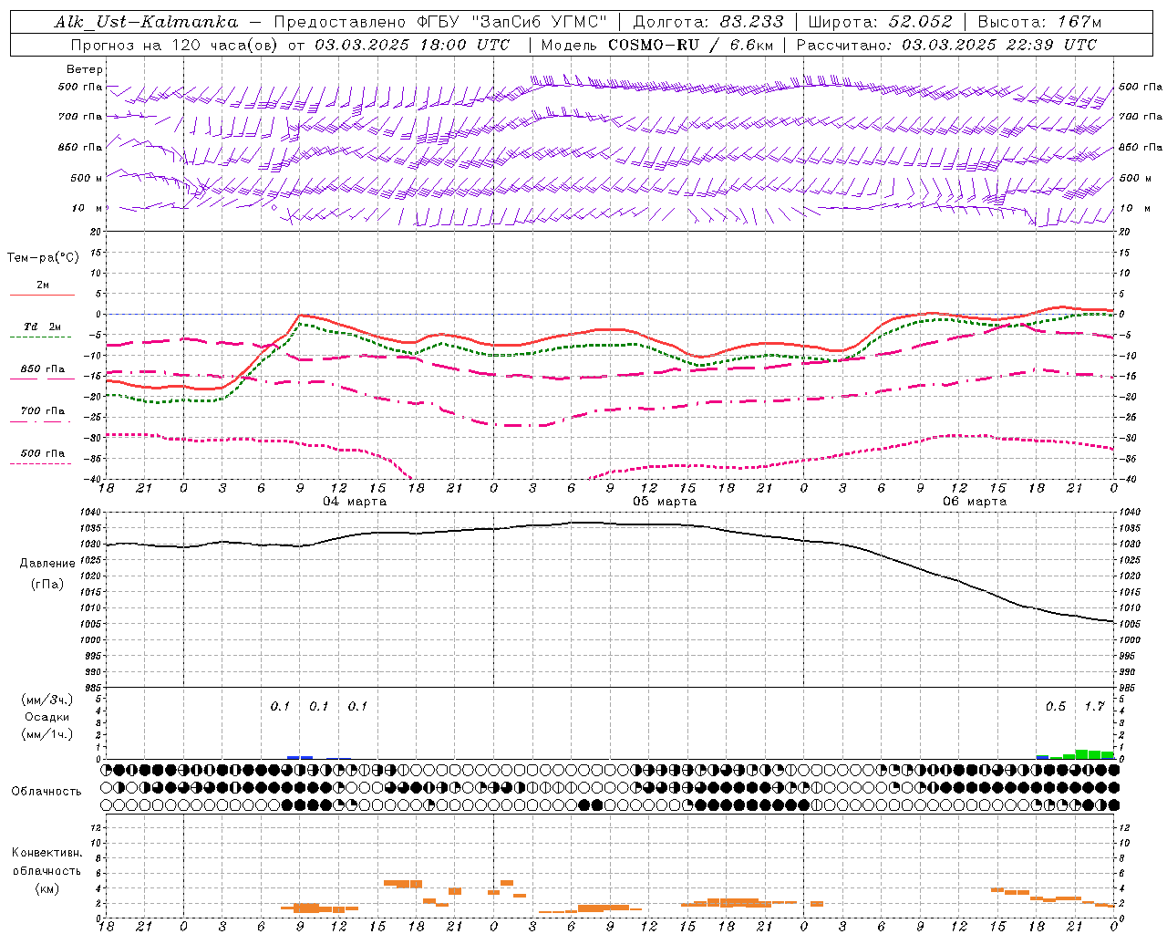Click the 'Тем-ра(°C)' temperature label
The image size is (1167, 934).
pos(43,258)
